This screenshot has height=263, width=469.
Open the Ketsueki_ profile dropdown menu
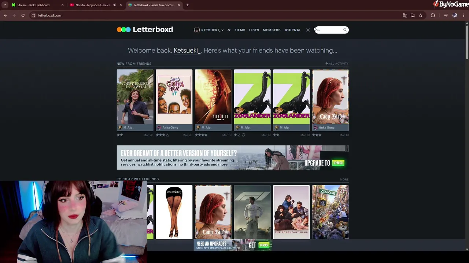point(208,30)
